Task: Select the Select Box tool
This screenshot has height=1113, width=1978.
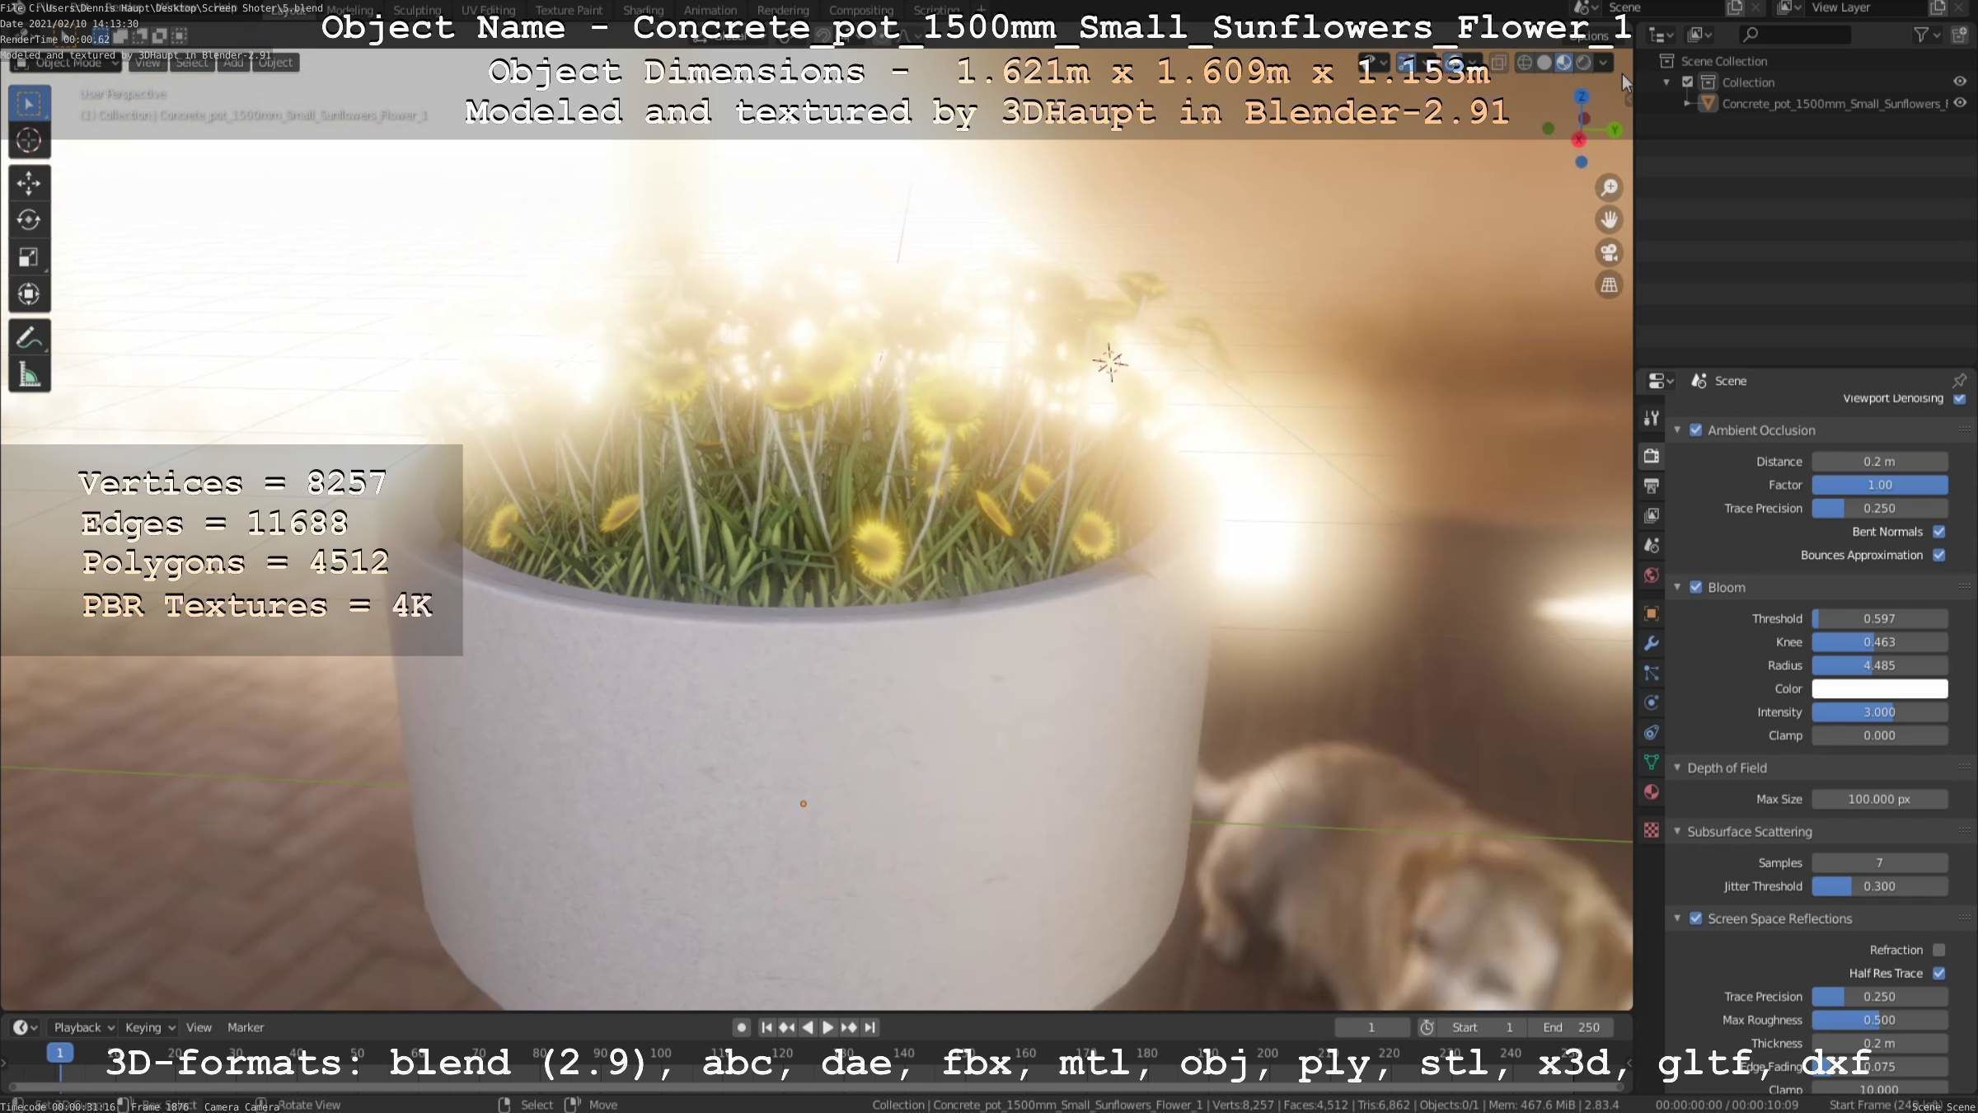Action: click(x=29, y=104)
